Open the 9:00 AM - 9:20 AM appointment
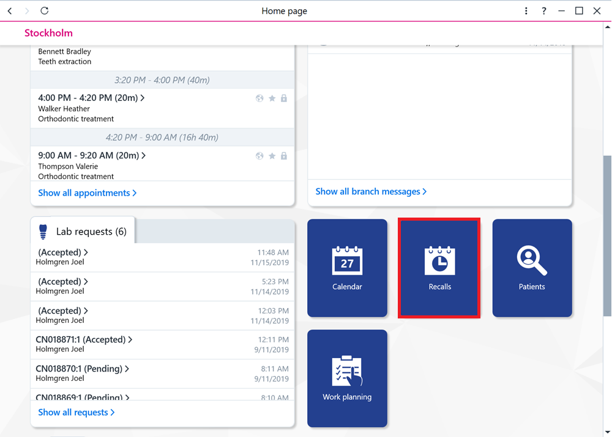 92,155
